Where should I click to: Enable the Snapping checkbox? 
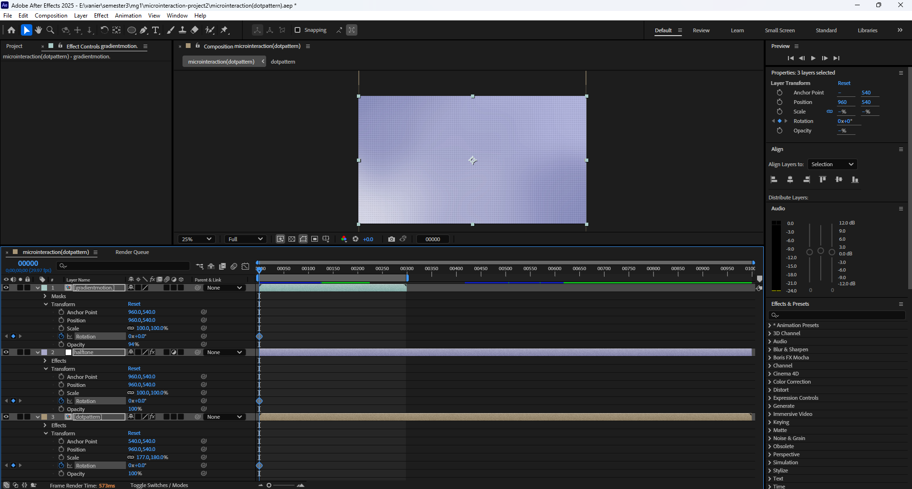(298, 30)
